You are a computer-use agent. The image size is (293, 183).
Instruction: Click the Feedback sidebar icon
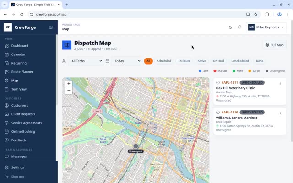[6, 140]
